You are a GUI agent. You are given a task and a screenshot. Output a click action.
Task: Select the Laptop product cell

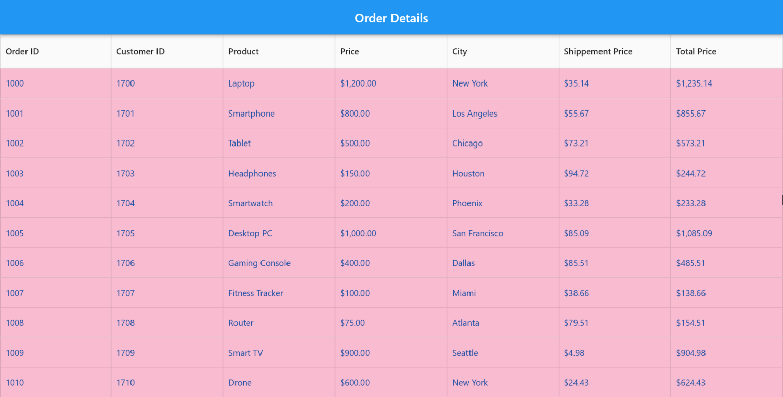click(x=242, y=83)
